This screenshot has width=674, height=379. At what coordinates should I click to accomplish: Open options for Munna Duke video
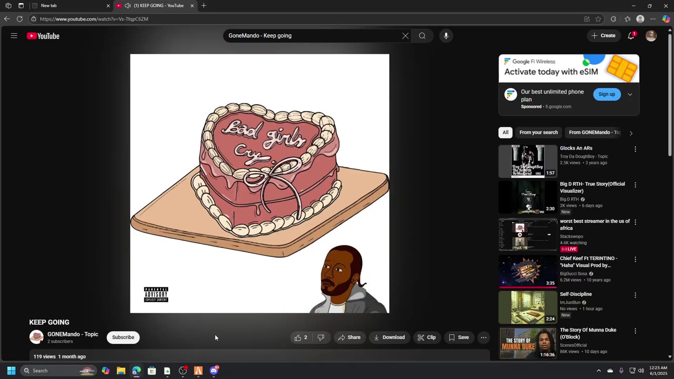pos(635,331)
